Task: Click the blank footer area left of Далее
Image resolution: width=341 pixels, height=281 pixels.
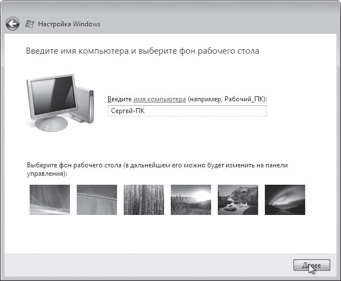Action: tap(146, 264)
